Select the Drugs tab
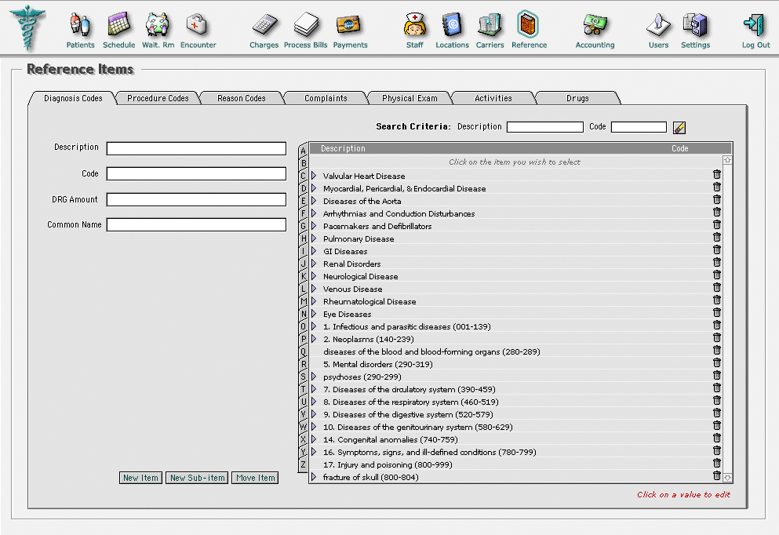This screenshot has height=535, width=779. click(x=577, y=98)
